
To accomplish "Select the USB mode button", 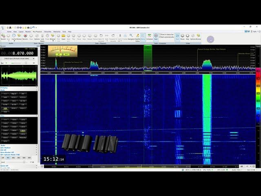I will (5, 108).
